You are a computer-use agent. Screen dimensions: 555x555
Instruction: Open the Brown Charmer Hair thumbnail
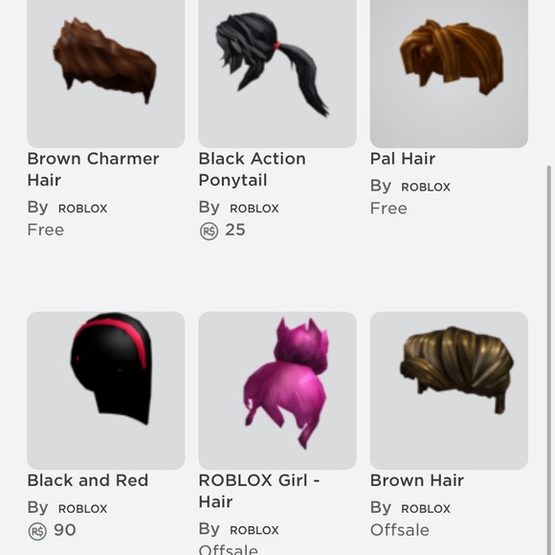106,74
